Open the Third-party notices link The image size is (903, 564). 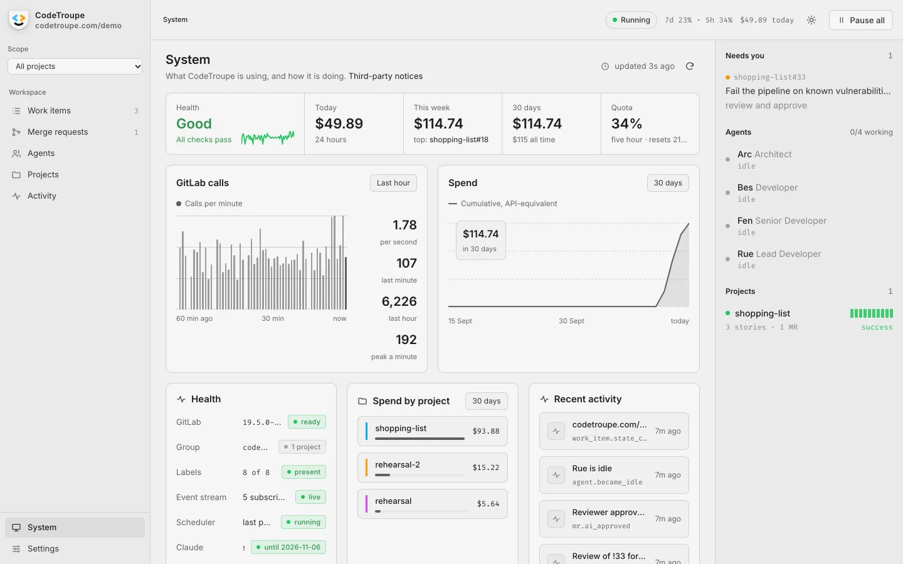click(386, 76)
